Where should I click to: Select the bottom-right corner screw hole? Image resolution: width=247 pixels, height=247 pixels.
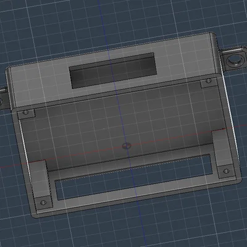(x=226, y=171)
